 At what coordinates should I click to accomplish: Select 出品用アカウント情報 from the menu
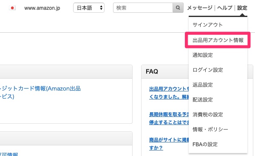[x=218, y=40]
